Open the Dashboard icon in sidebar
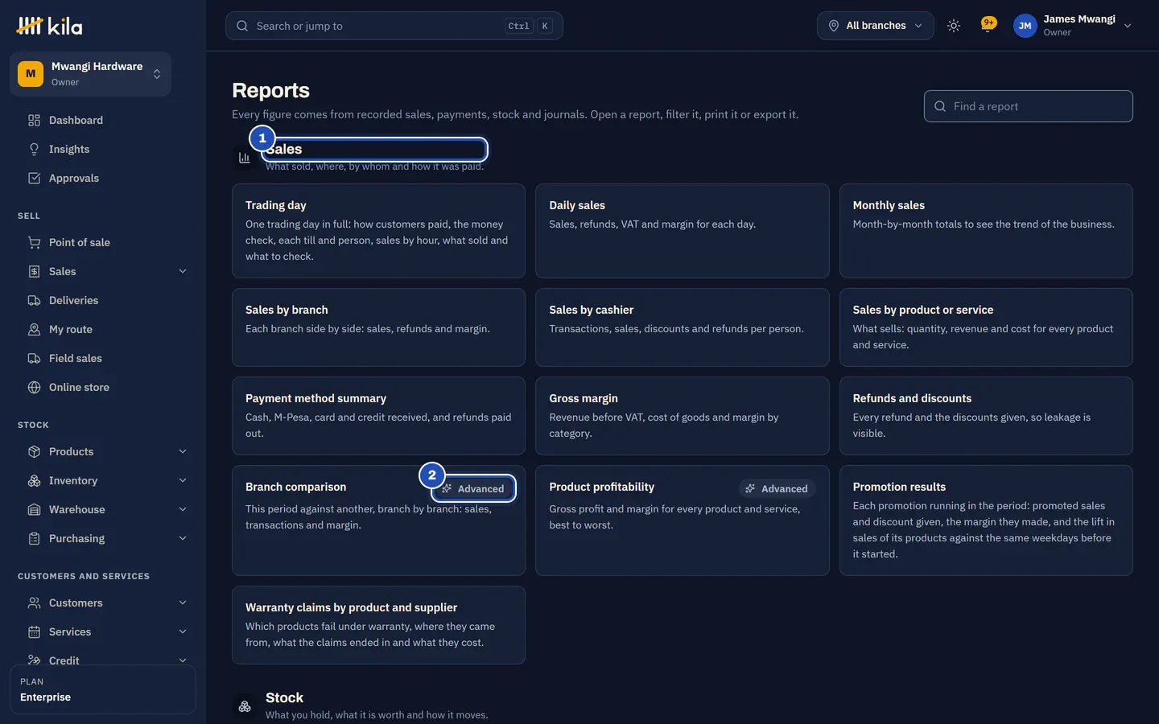1159x724 pixels. [x=34, y=121]
